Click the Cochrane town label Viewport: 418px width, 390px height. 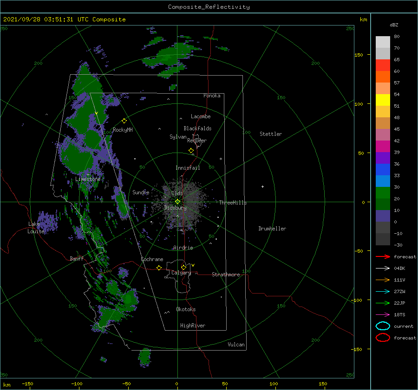(152, 259)
